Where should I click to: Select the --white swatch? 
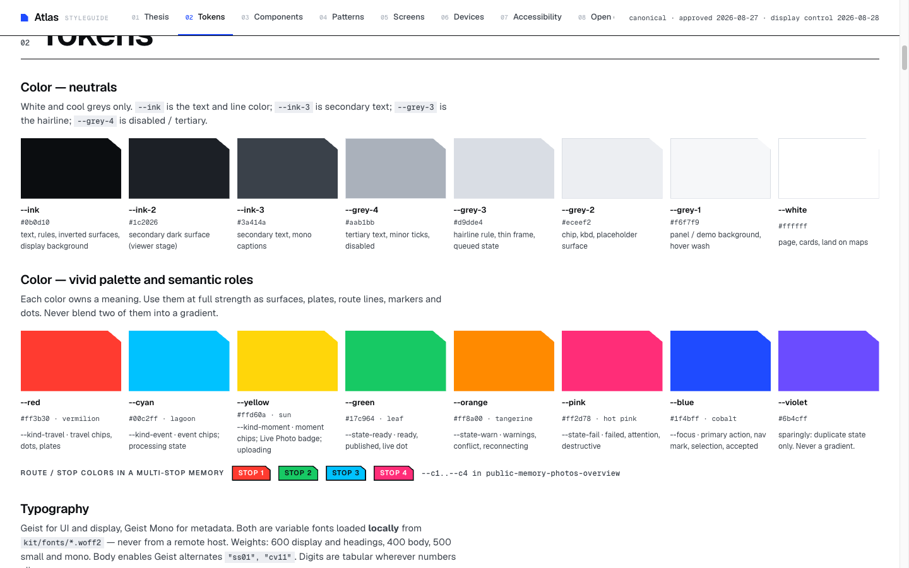(829, 169)
